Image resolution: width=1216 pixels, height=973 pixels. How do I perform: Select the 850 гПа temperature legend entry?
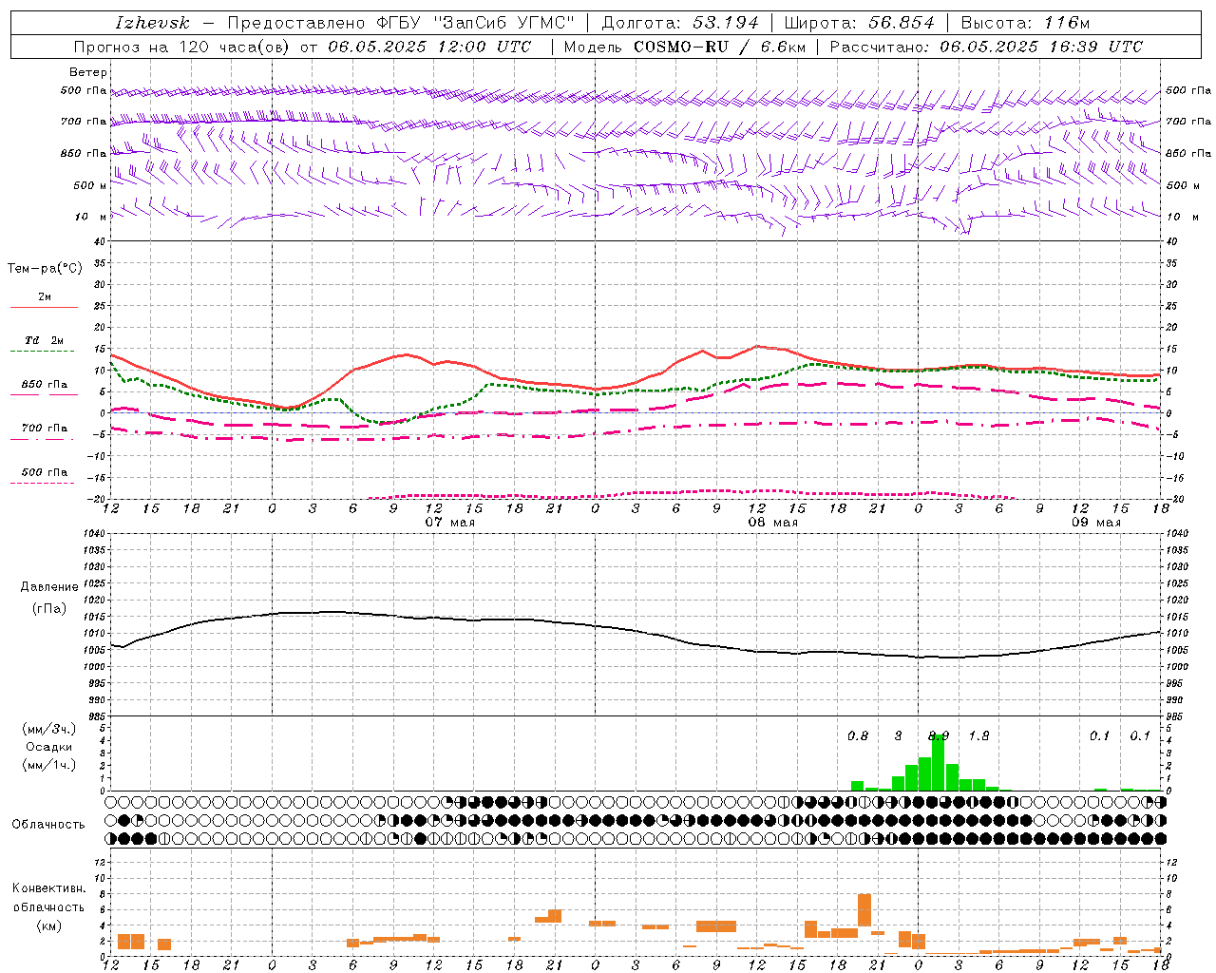point(45,385)
